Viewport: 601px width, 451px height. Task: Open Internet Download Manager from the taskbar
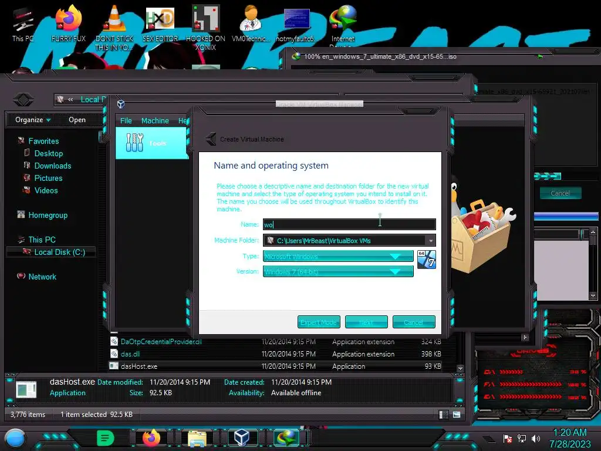click(x=286, y=437)
